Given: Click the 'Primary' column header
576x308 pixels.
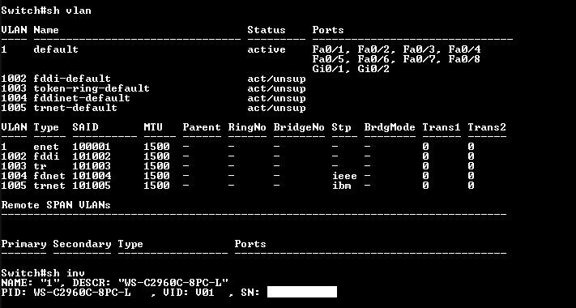Looking at the screenshot, I should click(x=23, y=244).
